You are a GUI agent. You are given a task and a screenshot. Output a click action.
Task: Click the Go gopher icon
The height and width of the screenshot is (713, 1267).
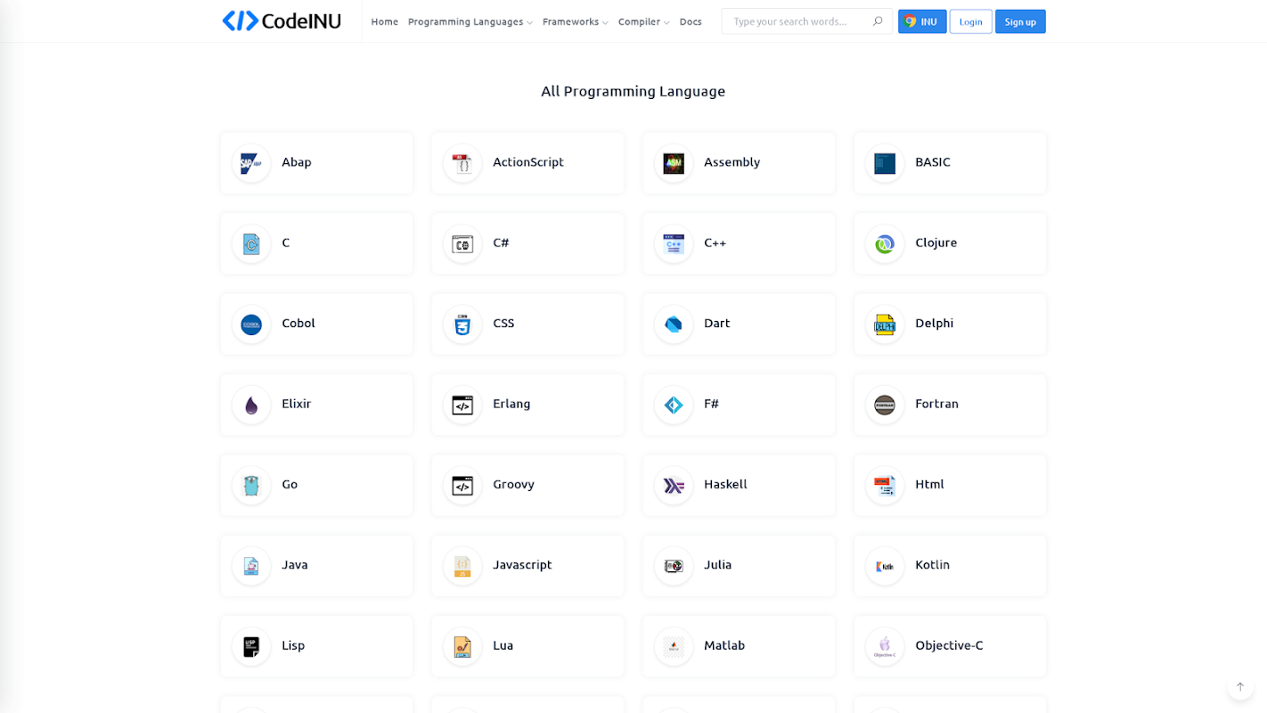pos(251,486)
